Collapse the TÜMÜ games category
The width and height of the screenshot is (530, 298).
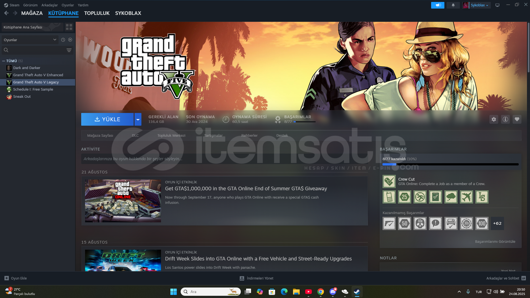coord(4,61)
